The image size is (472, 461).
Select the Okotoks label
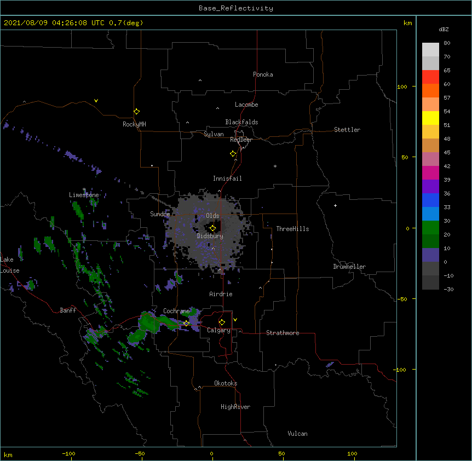(226, 383)
